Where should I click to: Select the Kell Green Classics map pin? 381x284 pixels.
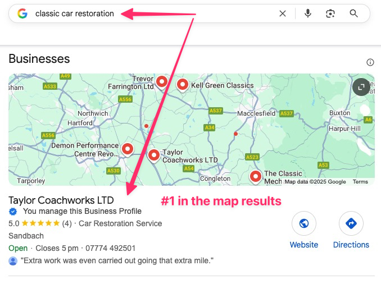tap(183, 85)
